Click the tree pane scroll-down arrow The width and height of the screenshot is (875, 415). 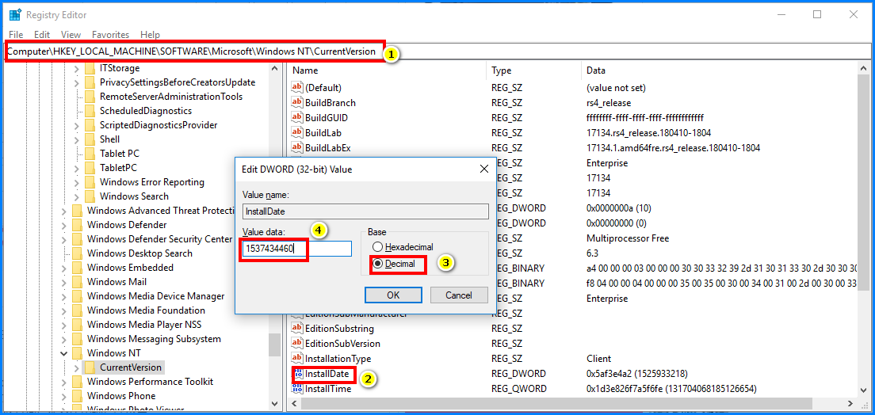(x=274, y=403)
